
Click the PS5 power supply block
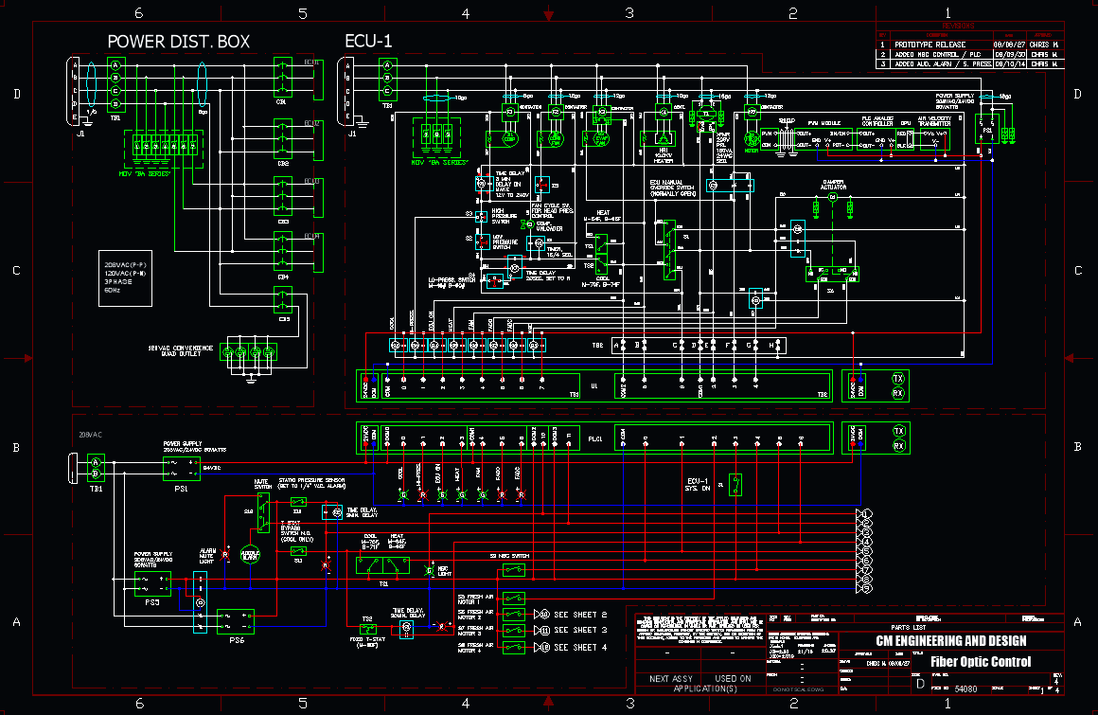point(152,582)
